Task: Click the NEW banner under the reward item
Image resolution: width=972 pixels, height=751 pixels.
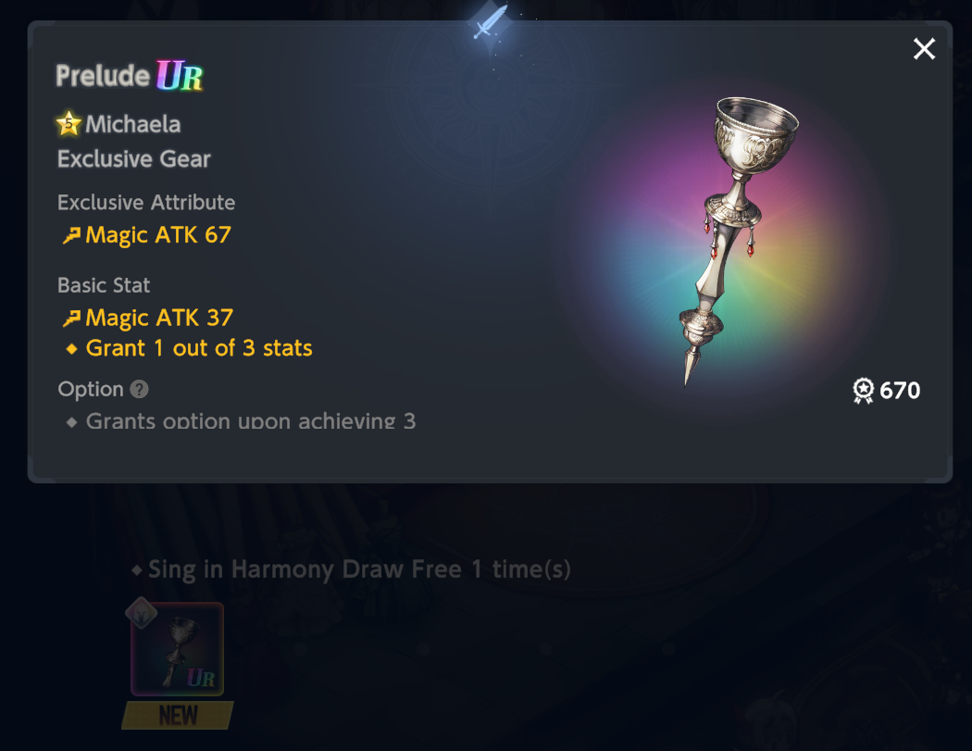Action: 178,716
